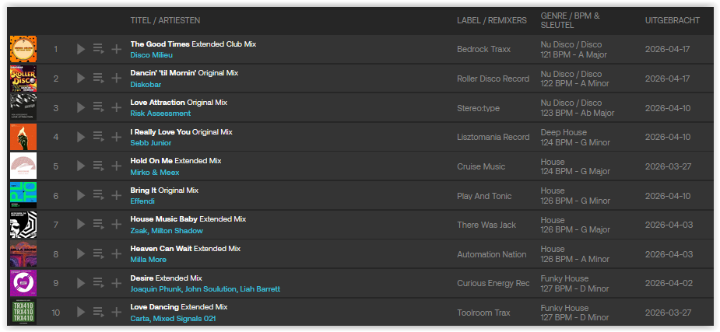Image resolution: width=720 pixels, height=332 pixels.
Task: Click plus icon for Desire track
Action: tap(116, 283)
